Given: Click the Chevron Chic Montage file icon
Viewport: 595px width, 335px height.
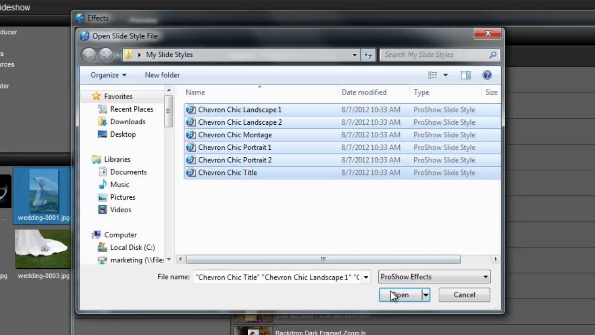Looking at the screenshot, I should coord(191,135).
